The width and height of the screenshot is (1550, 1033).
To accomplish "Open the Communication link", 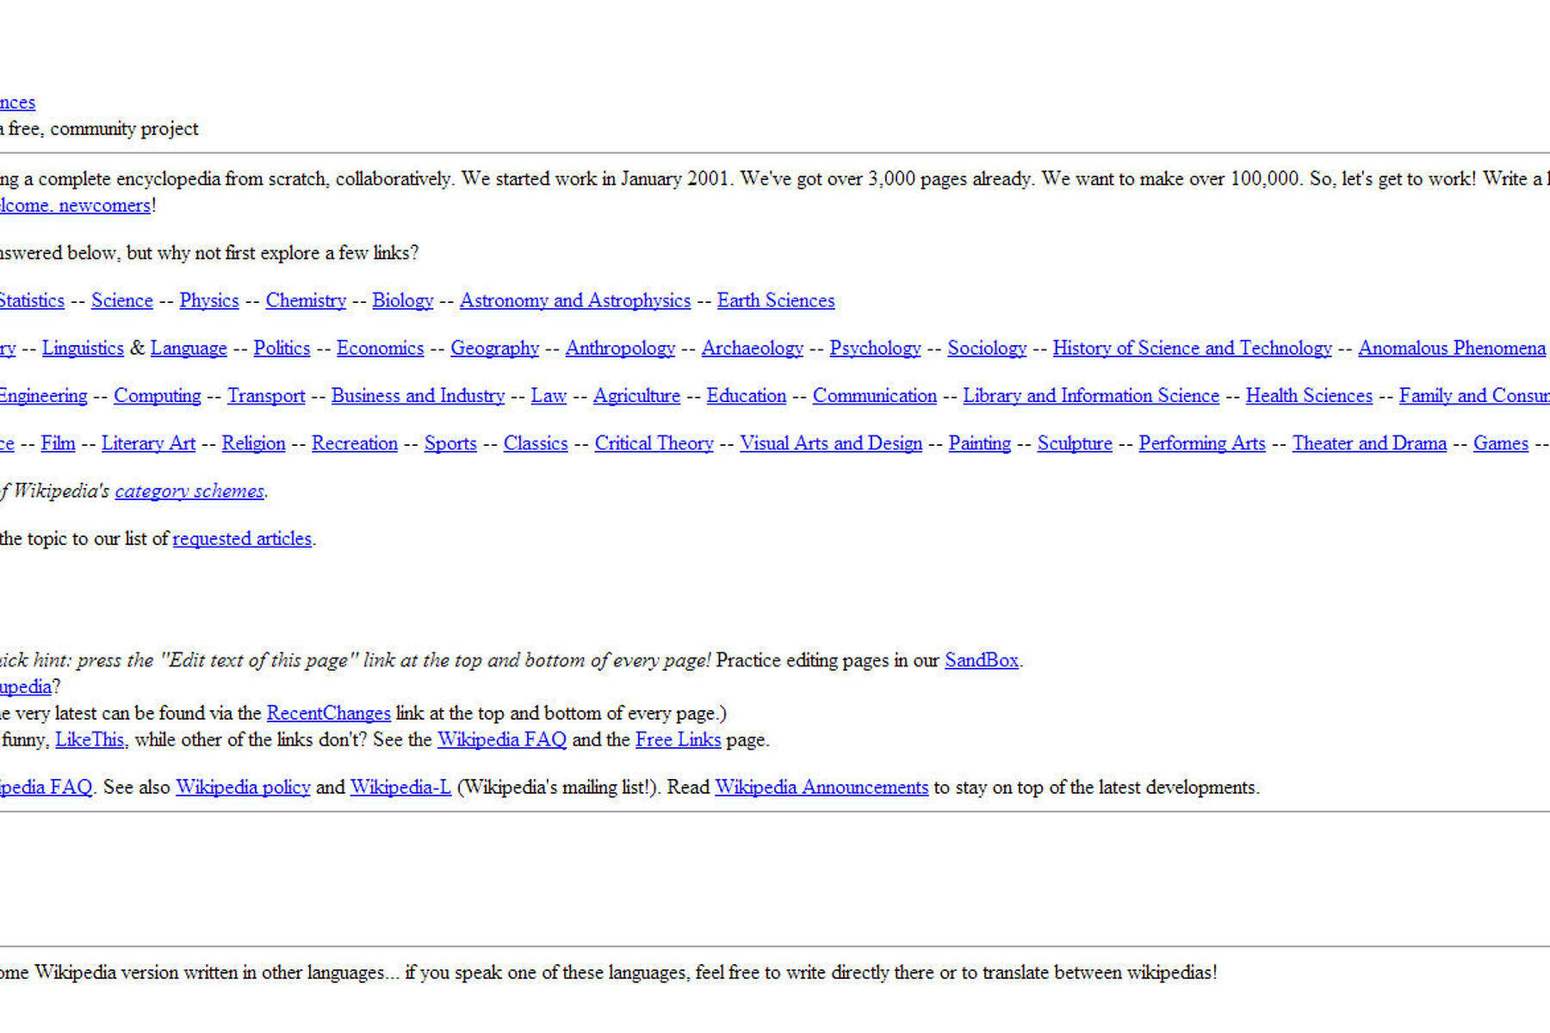I will 875,395.
